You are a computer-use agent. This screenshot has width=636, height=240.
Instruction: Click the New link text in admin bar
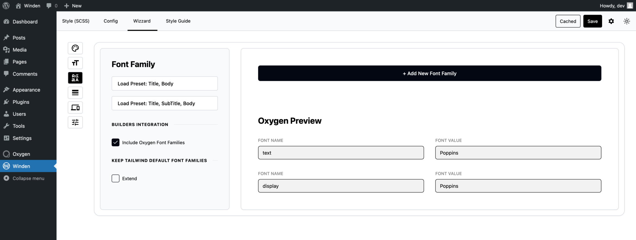click(77, 6)
